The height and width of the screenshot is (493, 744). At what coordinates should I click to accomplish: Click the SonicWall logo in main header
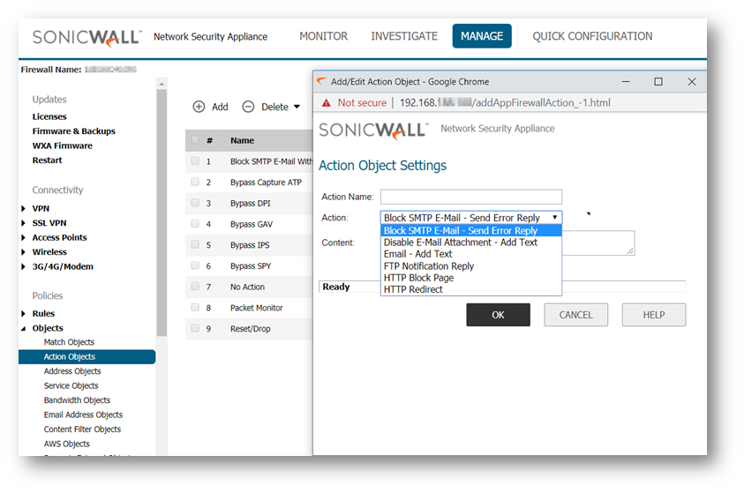click(86, 37)
